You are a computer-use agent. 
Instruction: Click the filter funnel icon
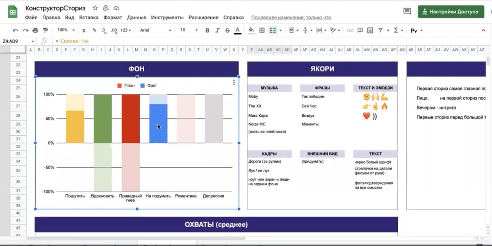point(380,30)
